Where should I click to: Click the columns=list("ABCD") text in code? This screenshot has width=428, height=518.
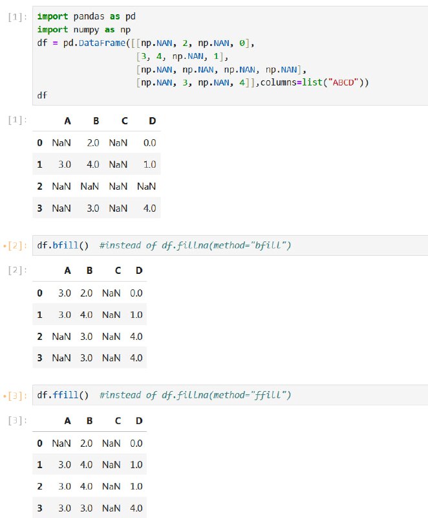pos(314,82)
